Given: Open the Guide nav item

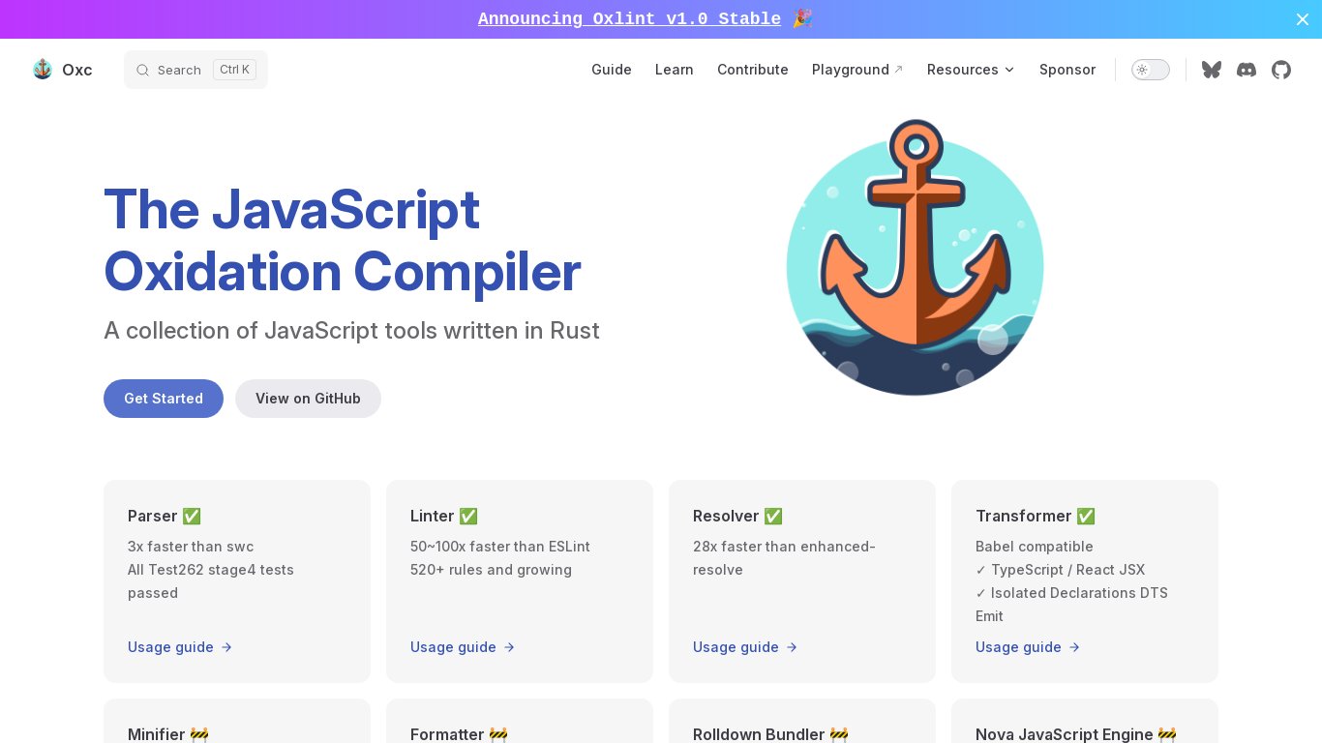Looking at the screenshot, I should [612, 70].
